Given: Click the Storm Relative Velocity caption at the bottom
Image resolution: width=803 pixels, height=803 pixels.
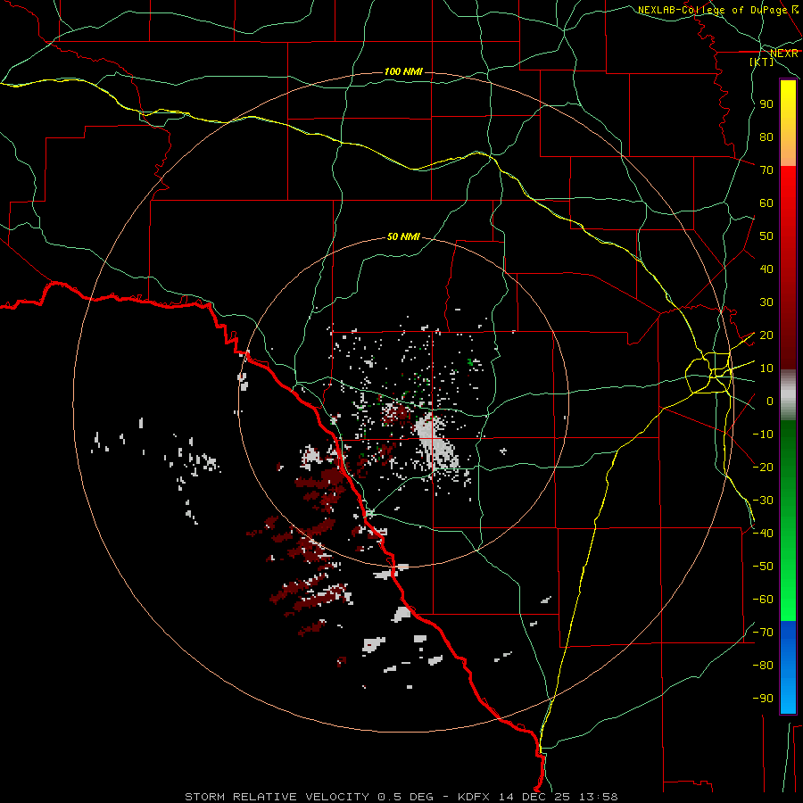Looking at the screenshot, I should tap(401, 797).
